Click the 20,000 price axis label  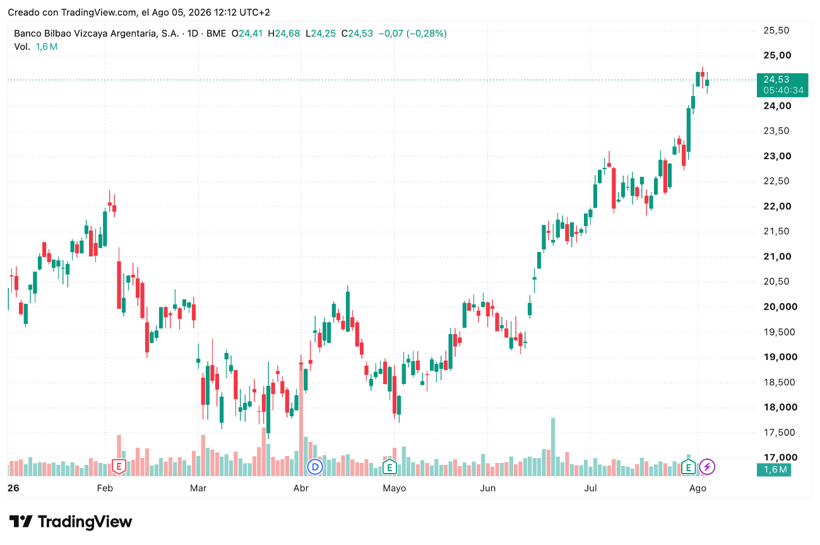click(x=780, y=307)
